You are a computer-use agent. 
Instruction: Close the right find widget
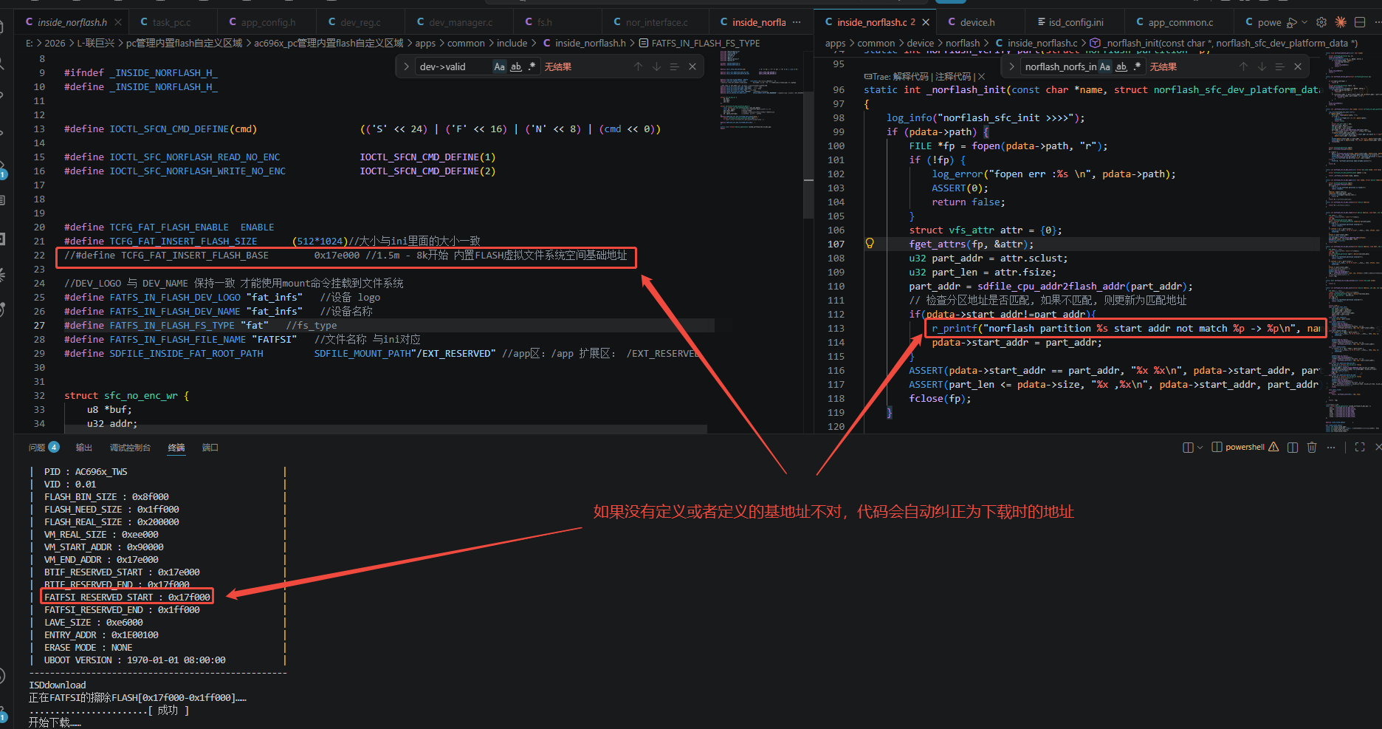pyautogui.click(x=1298, y=66)
